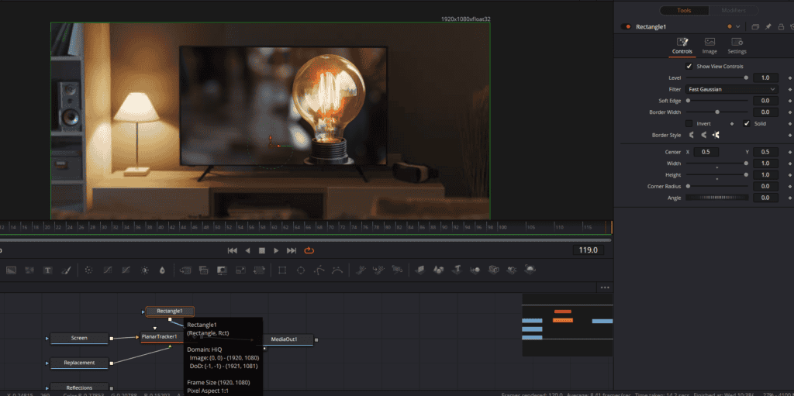Switch to the Image tab

(709, 46)
